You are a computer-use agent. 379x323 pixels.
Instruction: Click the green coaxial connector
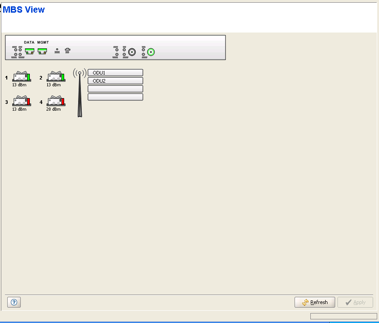(x=151, y=52)
